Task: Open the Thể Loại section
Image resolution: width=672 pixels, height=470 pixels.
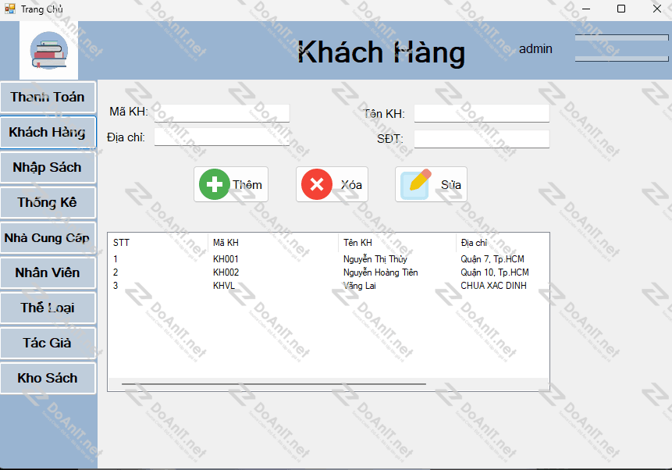Action: [48, 308]
